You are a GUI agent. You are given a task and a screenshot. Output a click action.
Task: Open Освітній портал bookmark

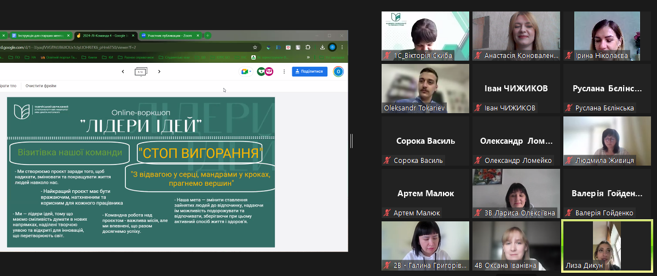59,57
